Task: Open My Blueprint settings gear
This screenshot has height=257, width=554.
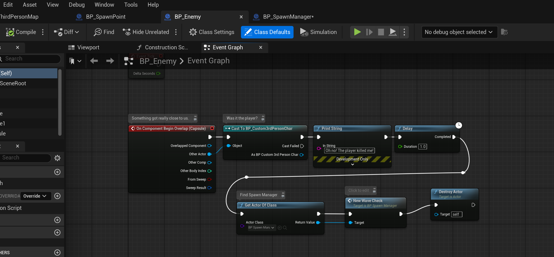Action: click(x=57, y=158)
